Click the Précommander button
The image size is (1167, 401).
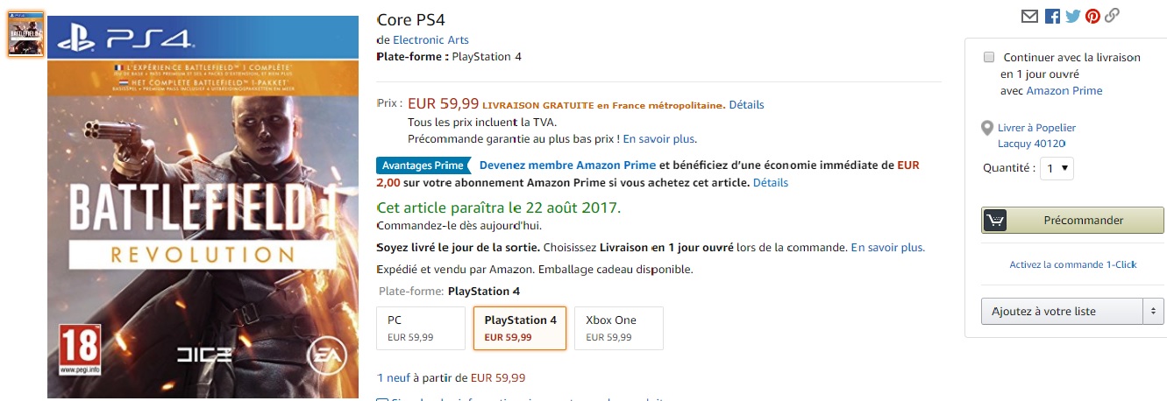pyautogui.click(x=1084, y=220)
